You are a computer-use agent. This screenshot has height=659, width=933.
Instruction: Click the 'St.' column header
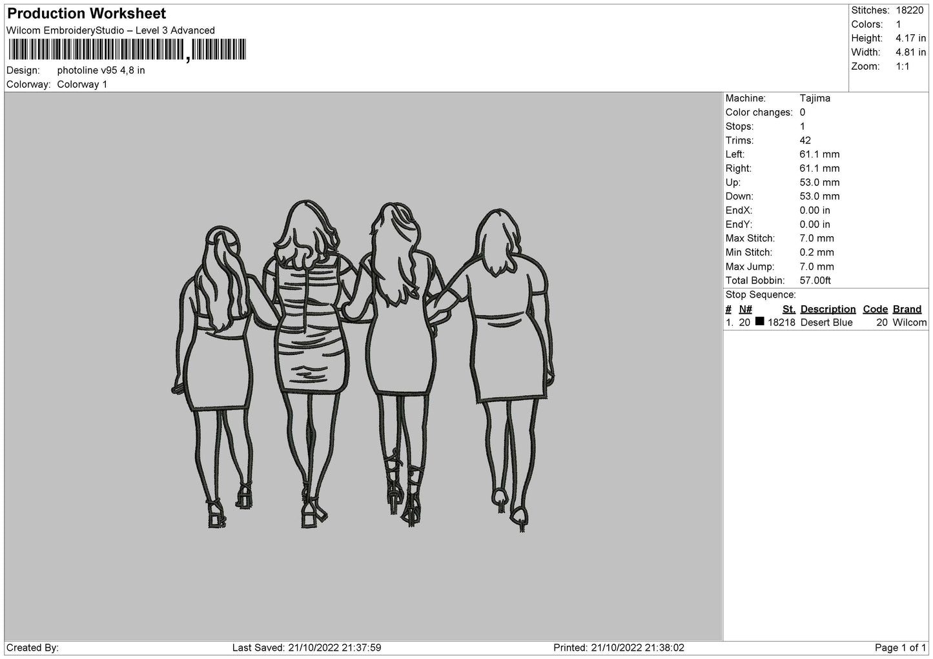point(789,309)
